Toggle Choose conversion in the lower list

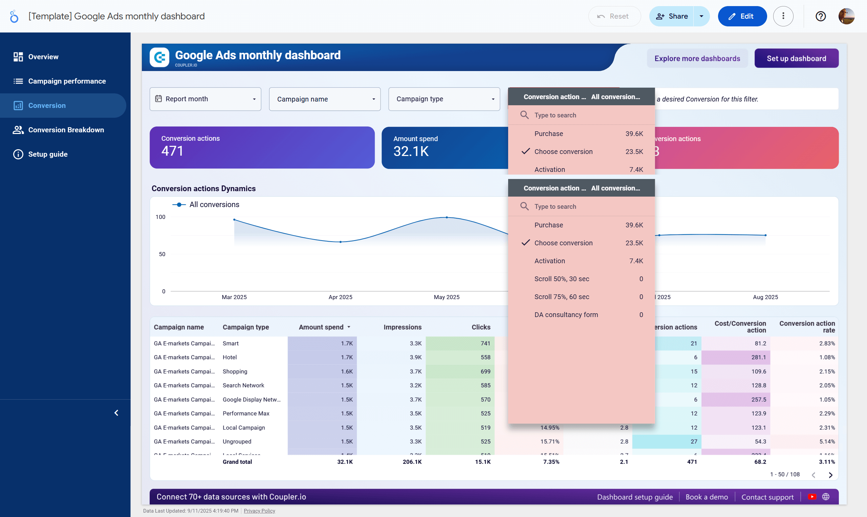582,243
